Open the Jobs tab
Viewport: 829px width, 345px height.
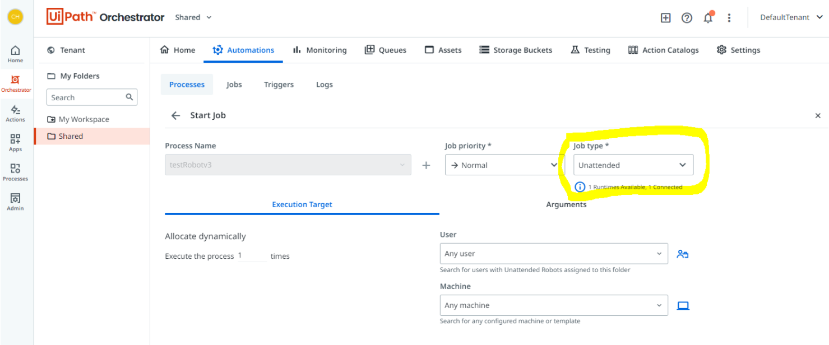[234, 85]
